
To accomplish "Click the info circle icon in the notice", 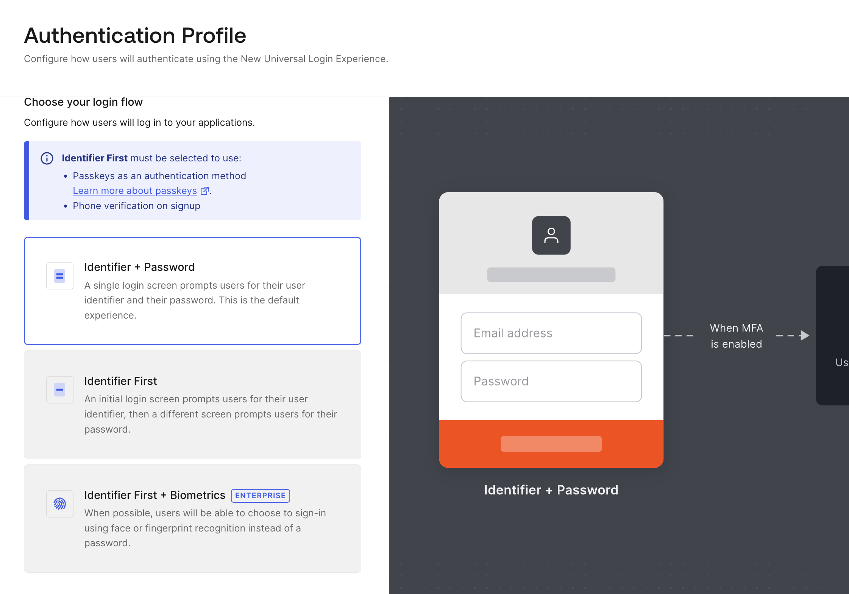I will coord(47,158).
